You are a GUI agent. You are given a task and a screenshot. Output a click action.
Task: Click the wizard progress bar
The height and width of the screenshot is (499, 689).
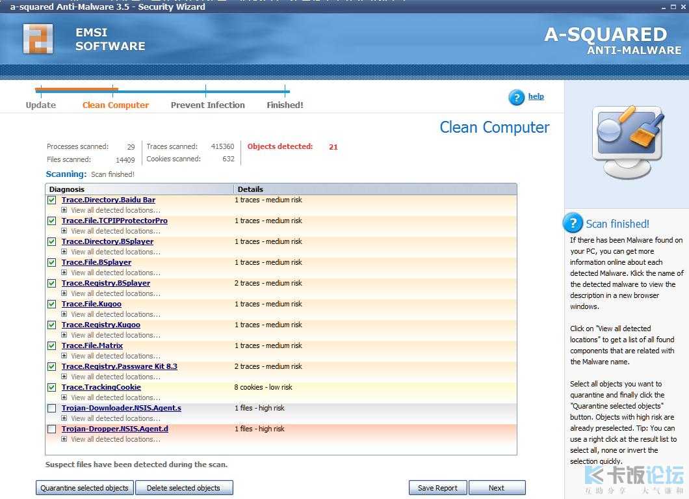(162, 91)
